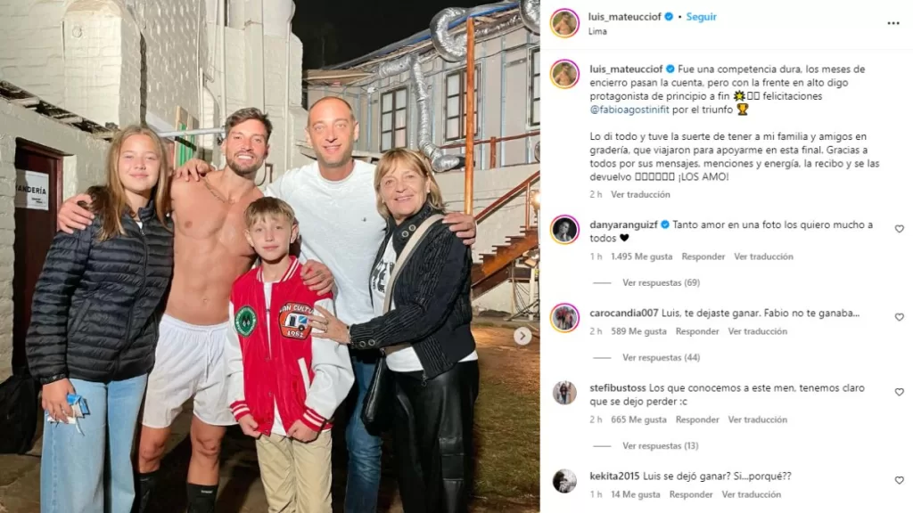913x513 pixels.
Task: Click Ver traducción under the caption
Action: coord(640,194)
